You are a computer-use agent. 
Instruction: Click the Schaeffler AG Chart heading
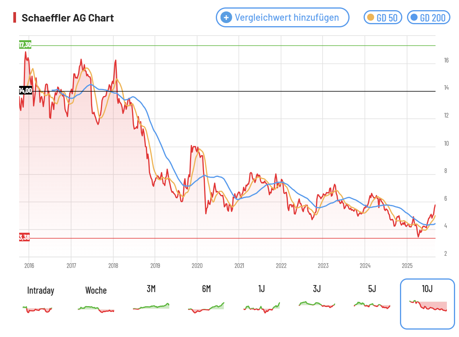pyautogui.click(x=68, y=18)
